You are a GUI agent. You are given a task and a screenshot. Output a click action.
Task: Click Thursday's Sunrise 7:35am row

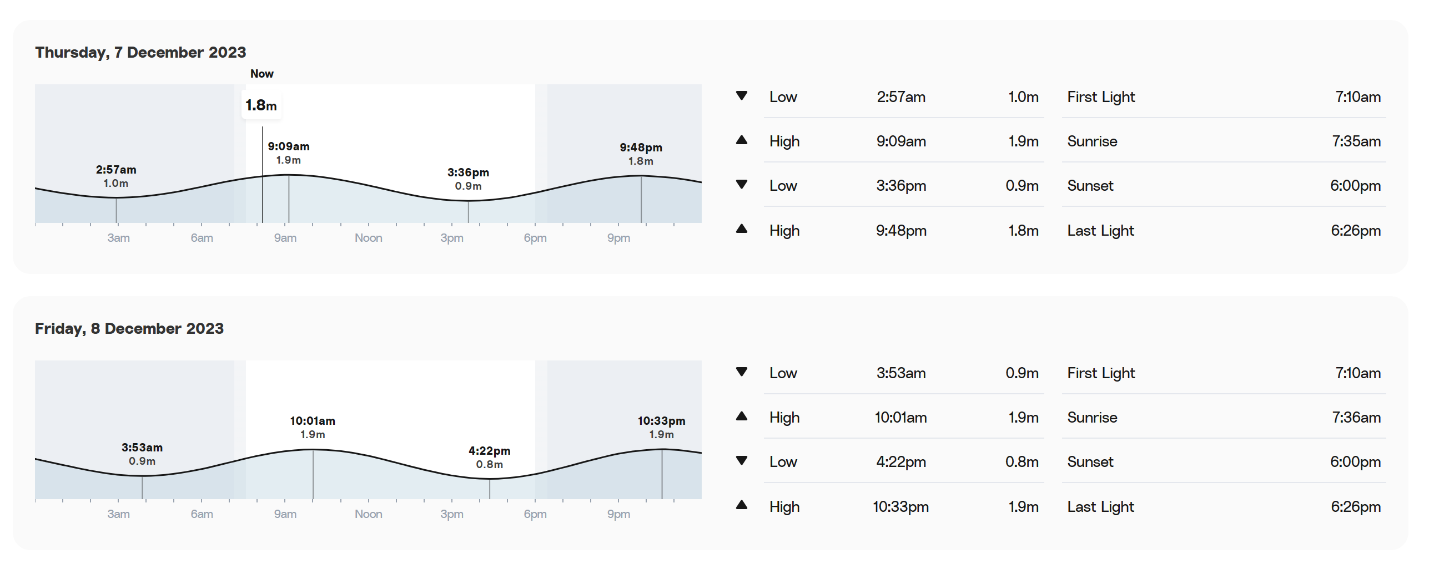click(x=1224, y=141)
